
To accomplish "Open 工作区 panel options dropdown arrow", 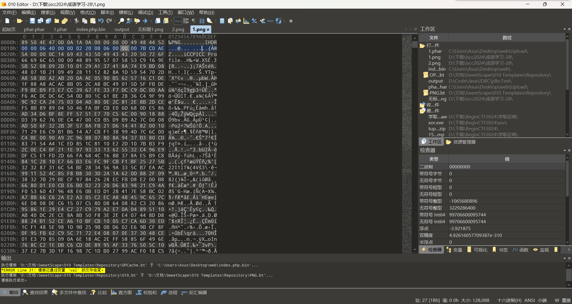I will (565, 29).
